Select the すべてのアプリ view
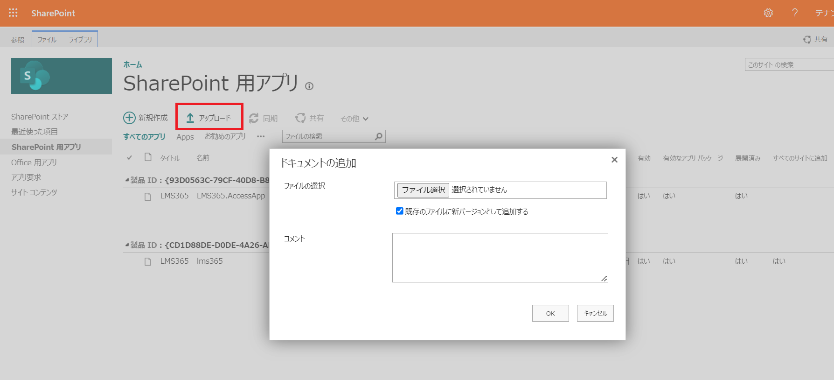Image resolution: width=834 pixels, height=380 pixels. 144,137
